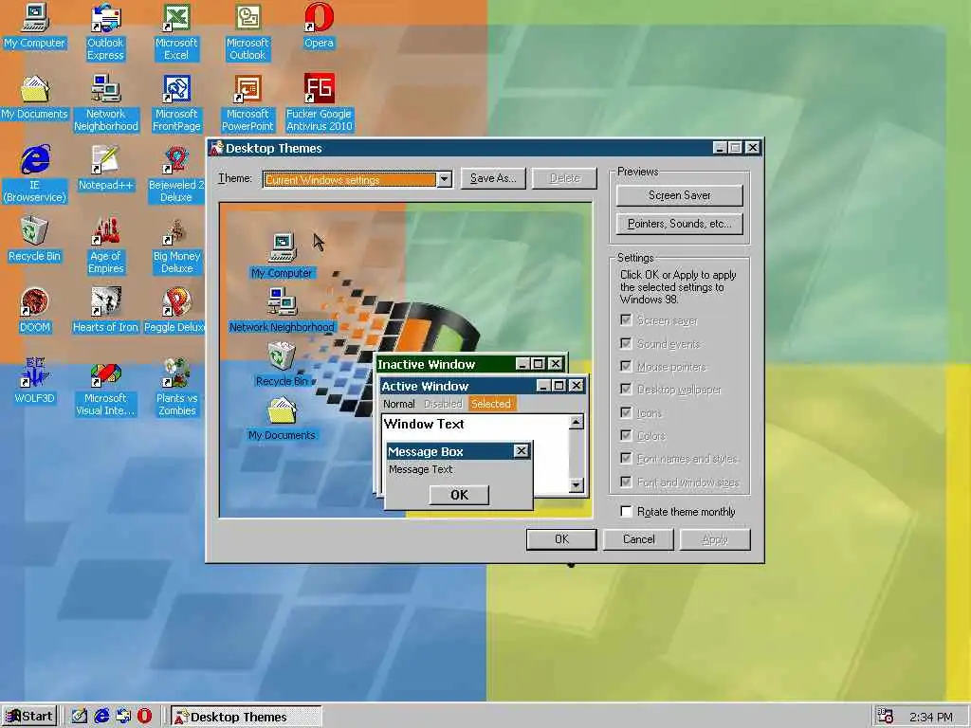This screenshot has height=728, width=971.
Task: Launch Opera from Quick Launch bar
Action: pyautogui.click(x=144, y=717)
